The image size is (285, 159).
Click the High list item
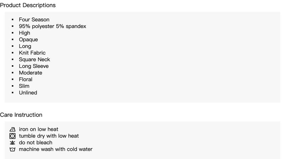click(x=25, y=33)
